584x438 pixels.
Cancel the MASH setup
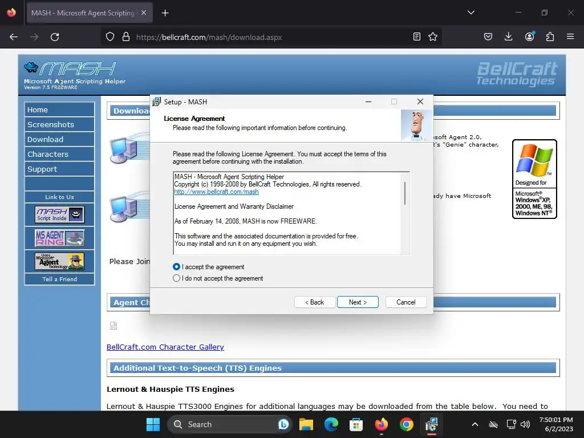pos(406,302)
